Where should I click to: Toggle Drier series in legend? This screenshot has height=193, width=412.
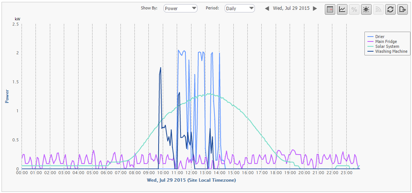pos(380,37)
